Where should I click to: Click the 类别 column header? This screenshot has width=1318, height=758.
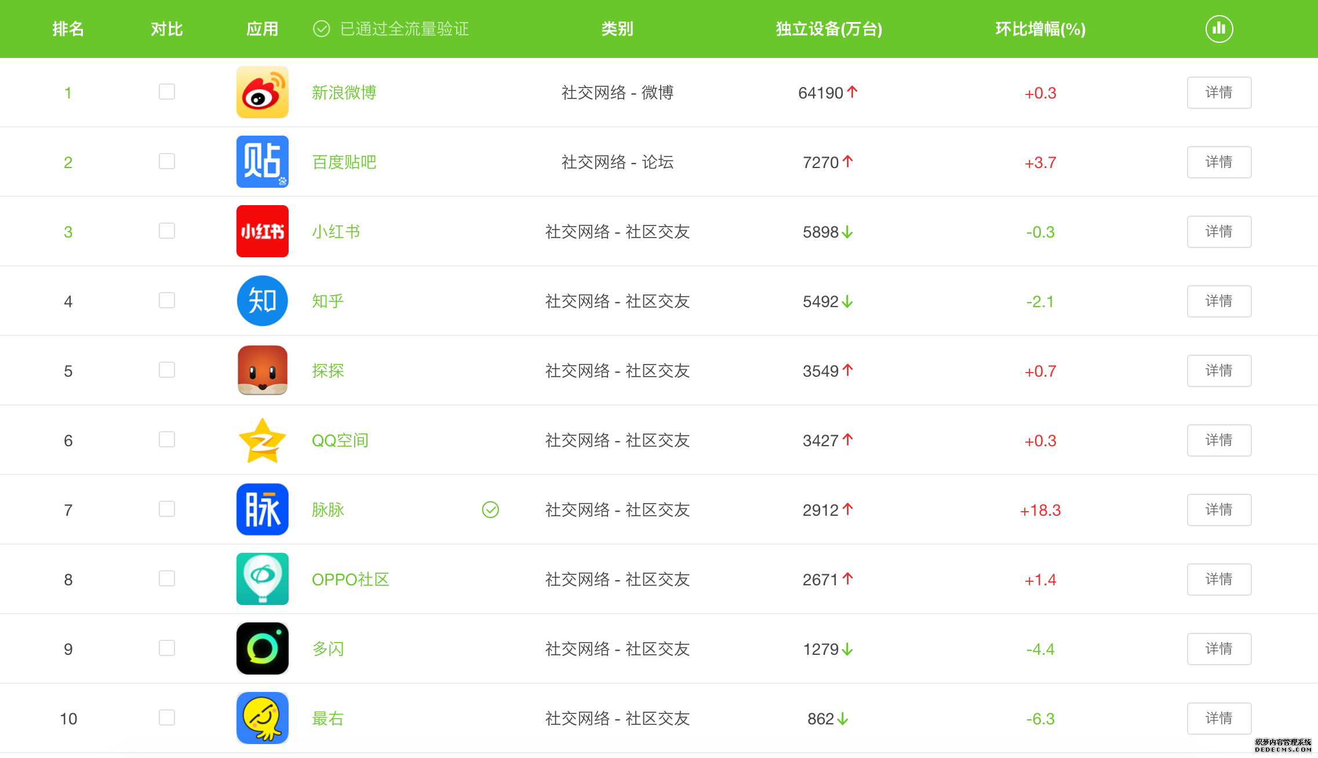click(x=617, y=28)
